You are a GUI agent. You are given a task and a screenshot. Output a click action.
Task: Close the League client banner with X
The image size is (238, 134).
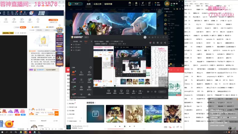coord(159,11)
